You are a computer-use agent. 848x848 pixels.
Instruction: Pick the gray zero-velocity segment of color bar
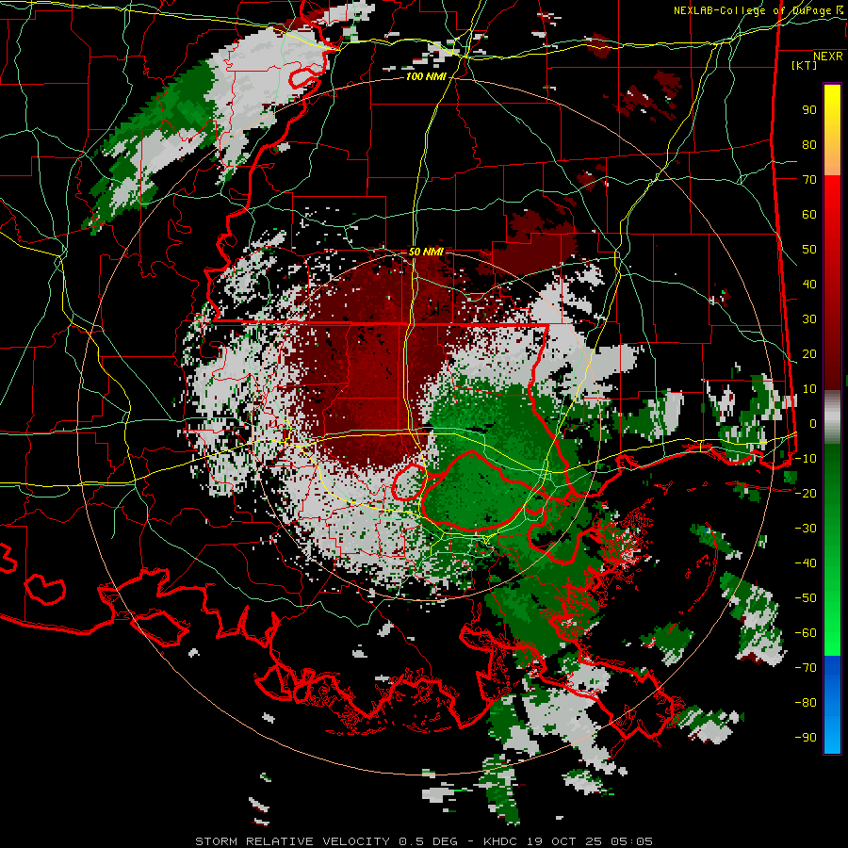[832, 417]
